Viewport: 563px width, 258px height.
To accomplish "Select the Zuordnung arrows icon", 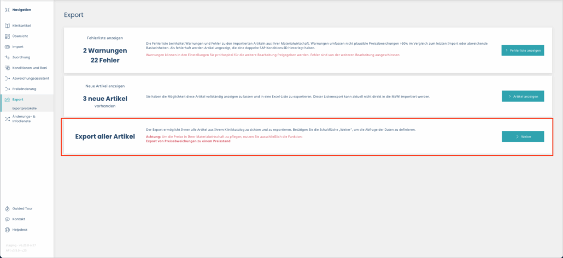I will coord(7,57).
